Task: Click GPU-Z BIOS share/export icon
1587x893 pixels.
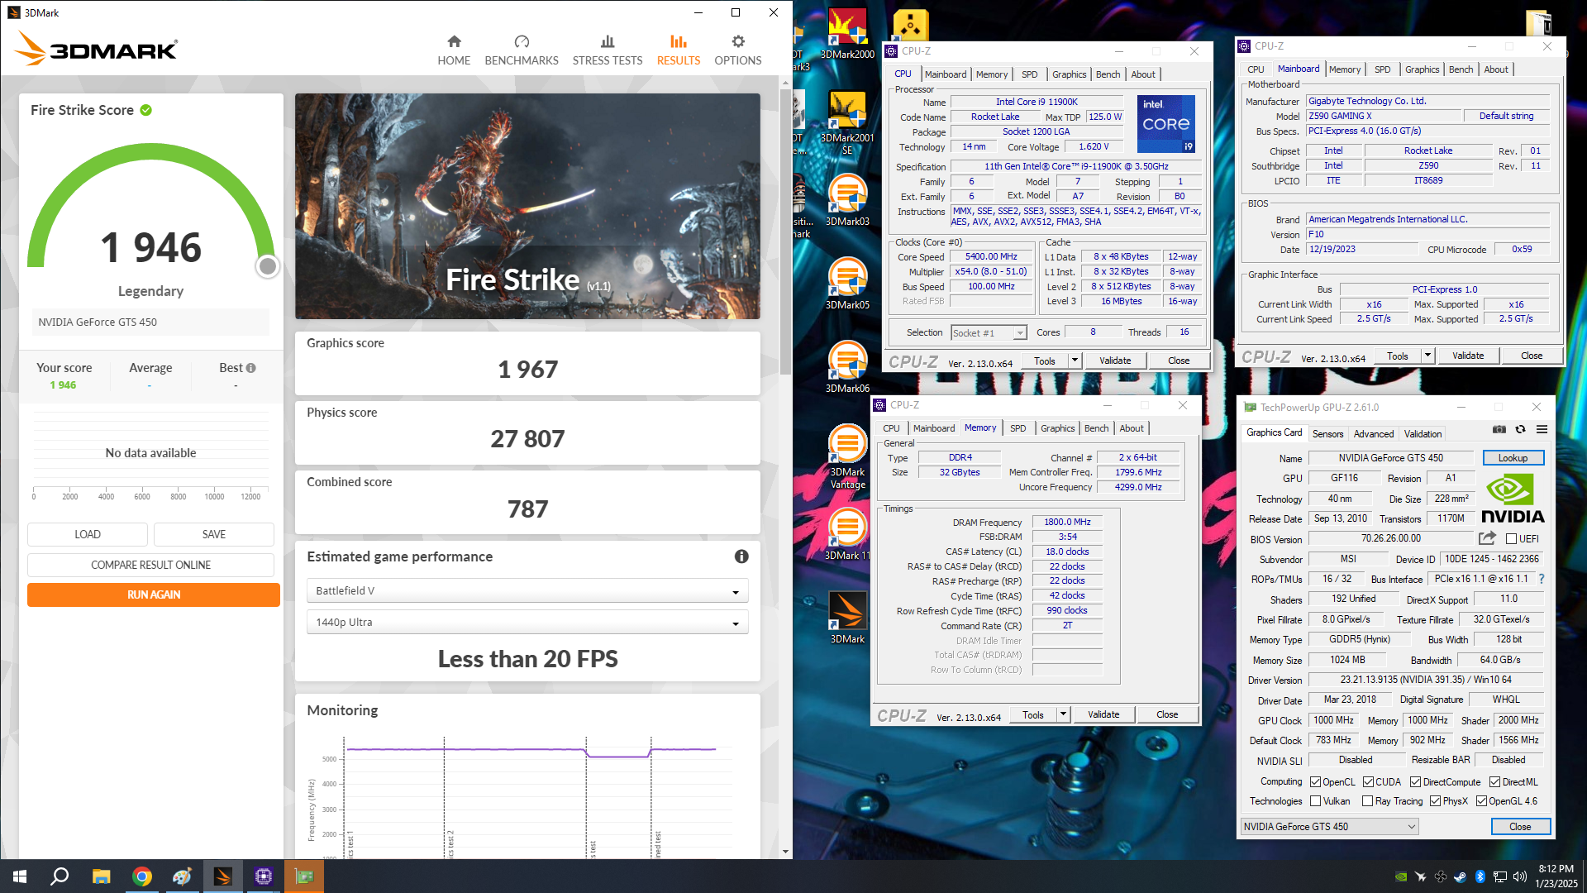Action: 1487,538
